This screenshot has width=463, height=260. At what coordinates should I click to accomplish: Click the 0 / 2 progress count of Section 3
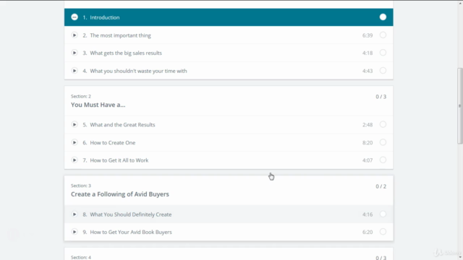pos(381,186)
